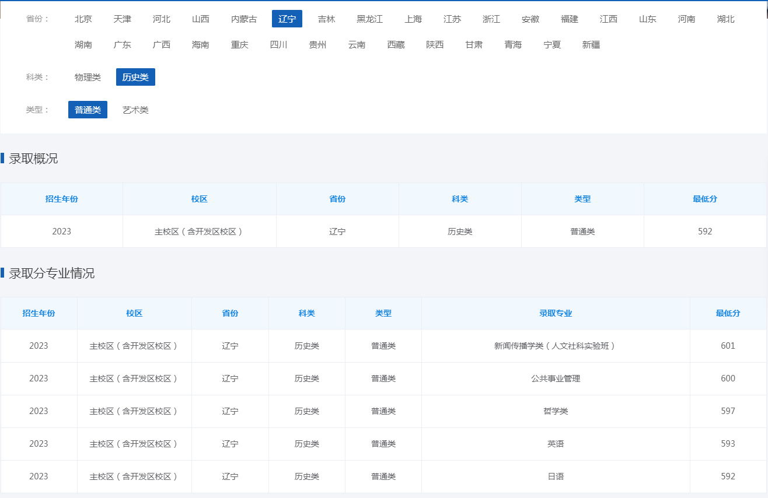This screenshot has width=768, height=498.
Task: Click 最低分 header in overview table
Action: 705,199
